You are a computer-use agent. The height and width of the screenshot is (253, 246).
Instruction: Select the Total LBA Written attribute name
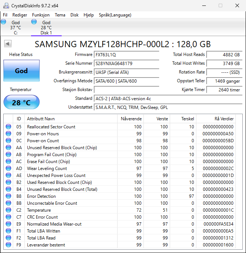(x=43, y=231)
